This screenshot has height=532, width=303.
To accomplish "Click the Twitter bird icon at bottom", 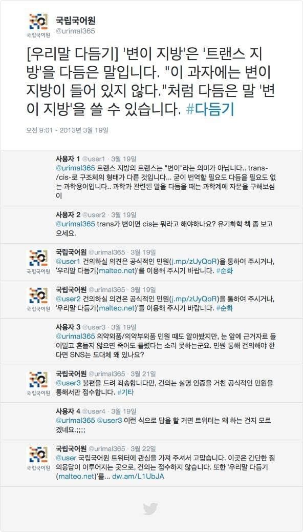I will [x=150, y=509].
